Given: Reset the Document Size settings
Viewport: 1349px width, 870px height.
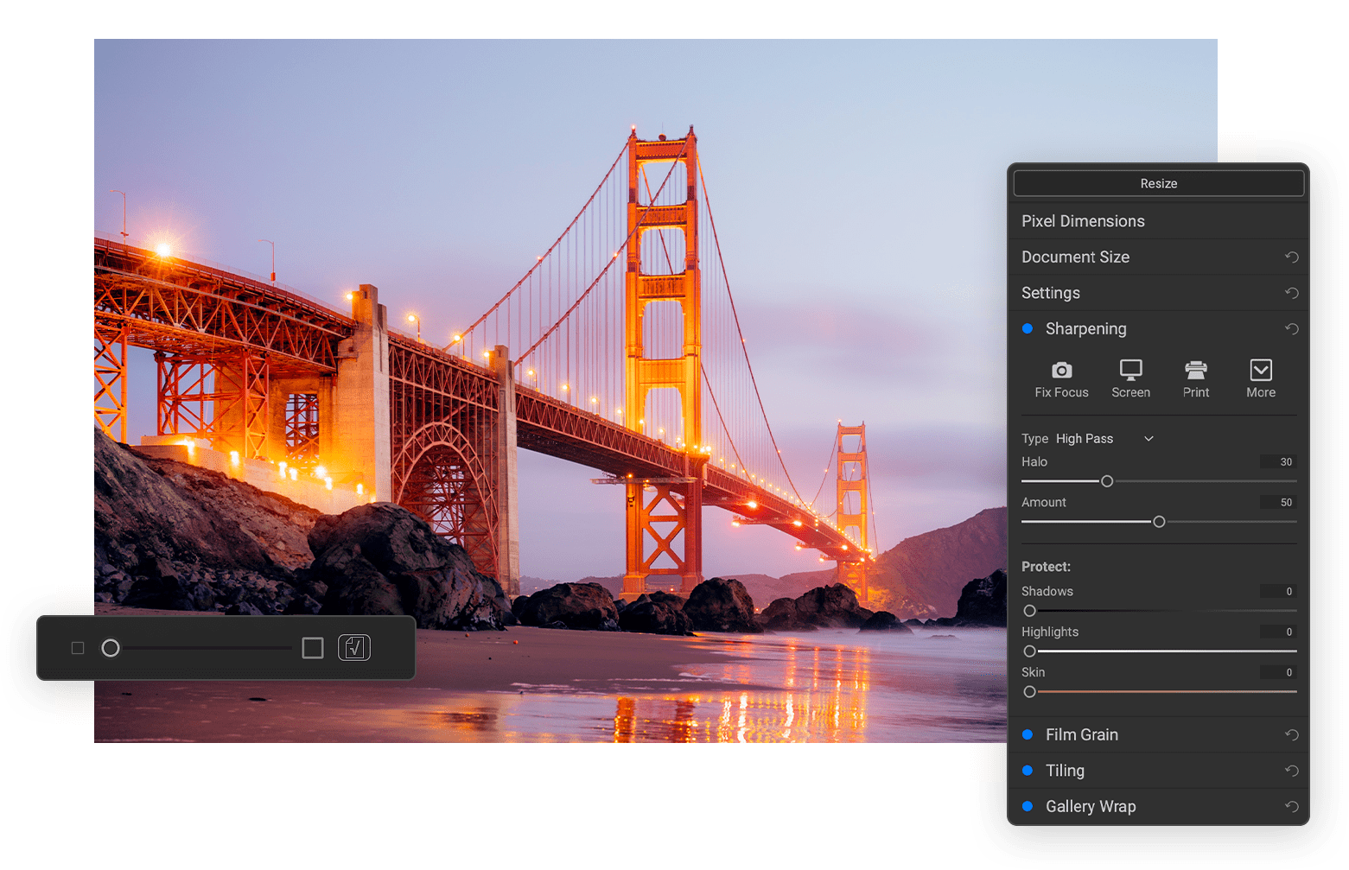Looking at the screenshot, I should [1292, 257].
